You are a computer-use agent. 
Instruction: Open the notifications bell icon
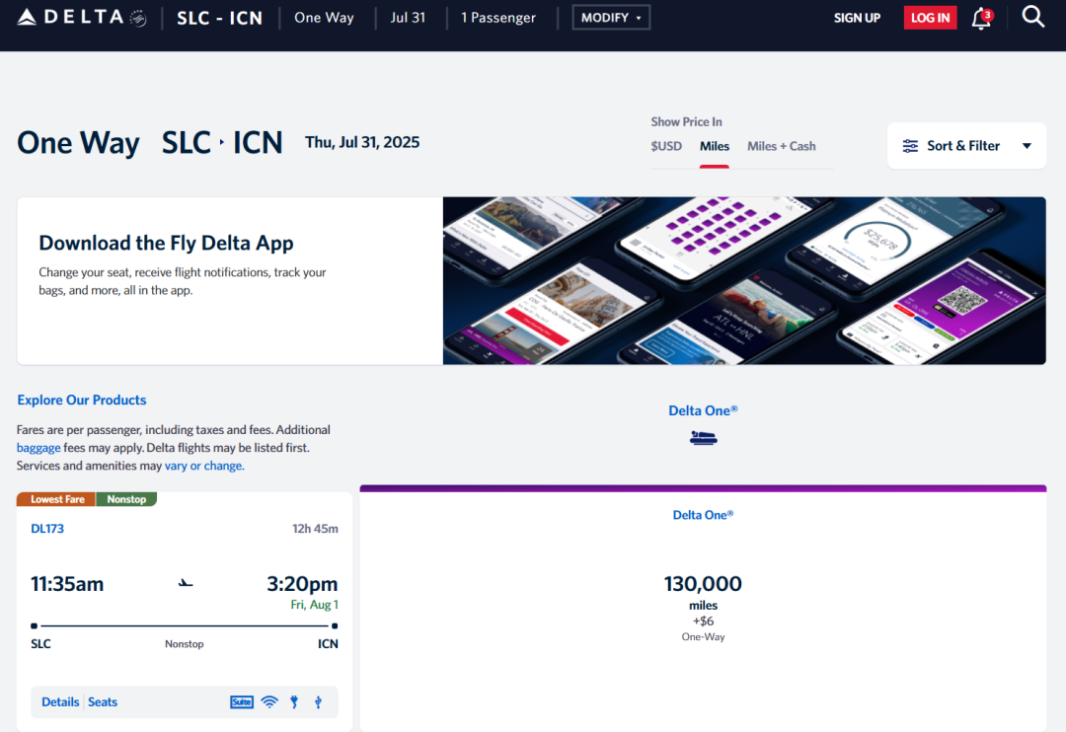coord(981,18)
